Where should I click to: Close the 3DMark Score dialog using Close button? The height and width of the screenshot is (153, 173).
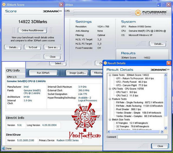[52, 57]
